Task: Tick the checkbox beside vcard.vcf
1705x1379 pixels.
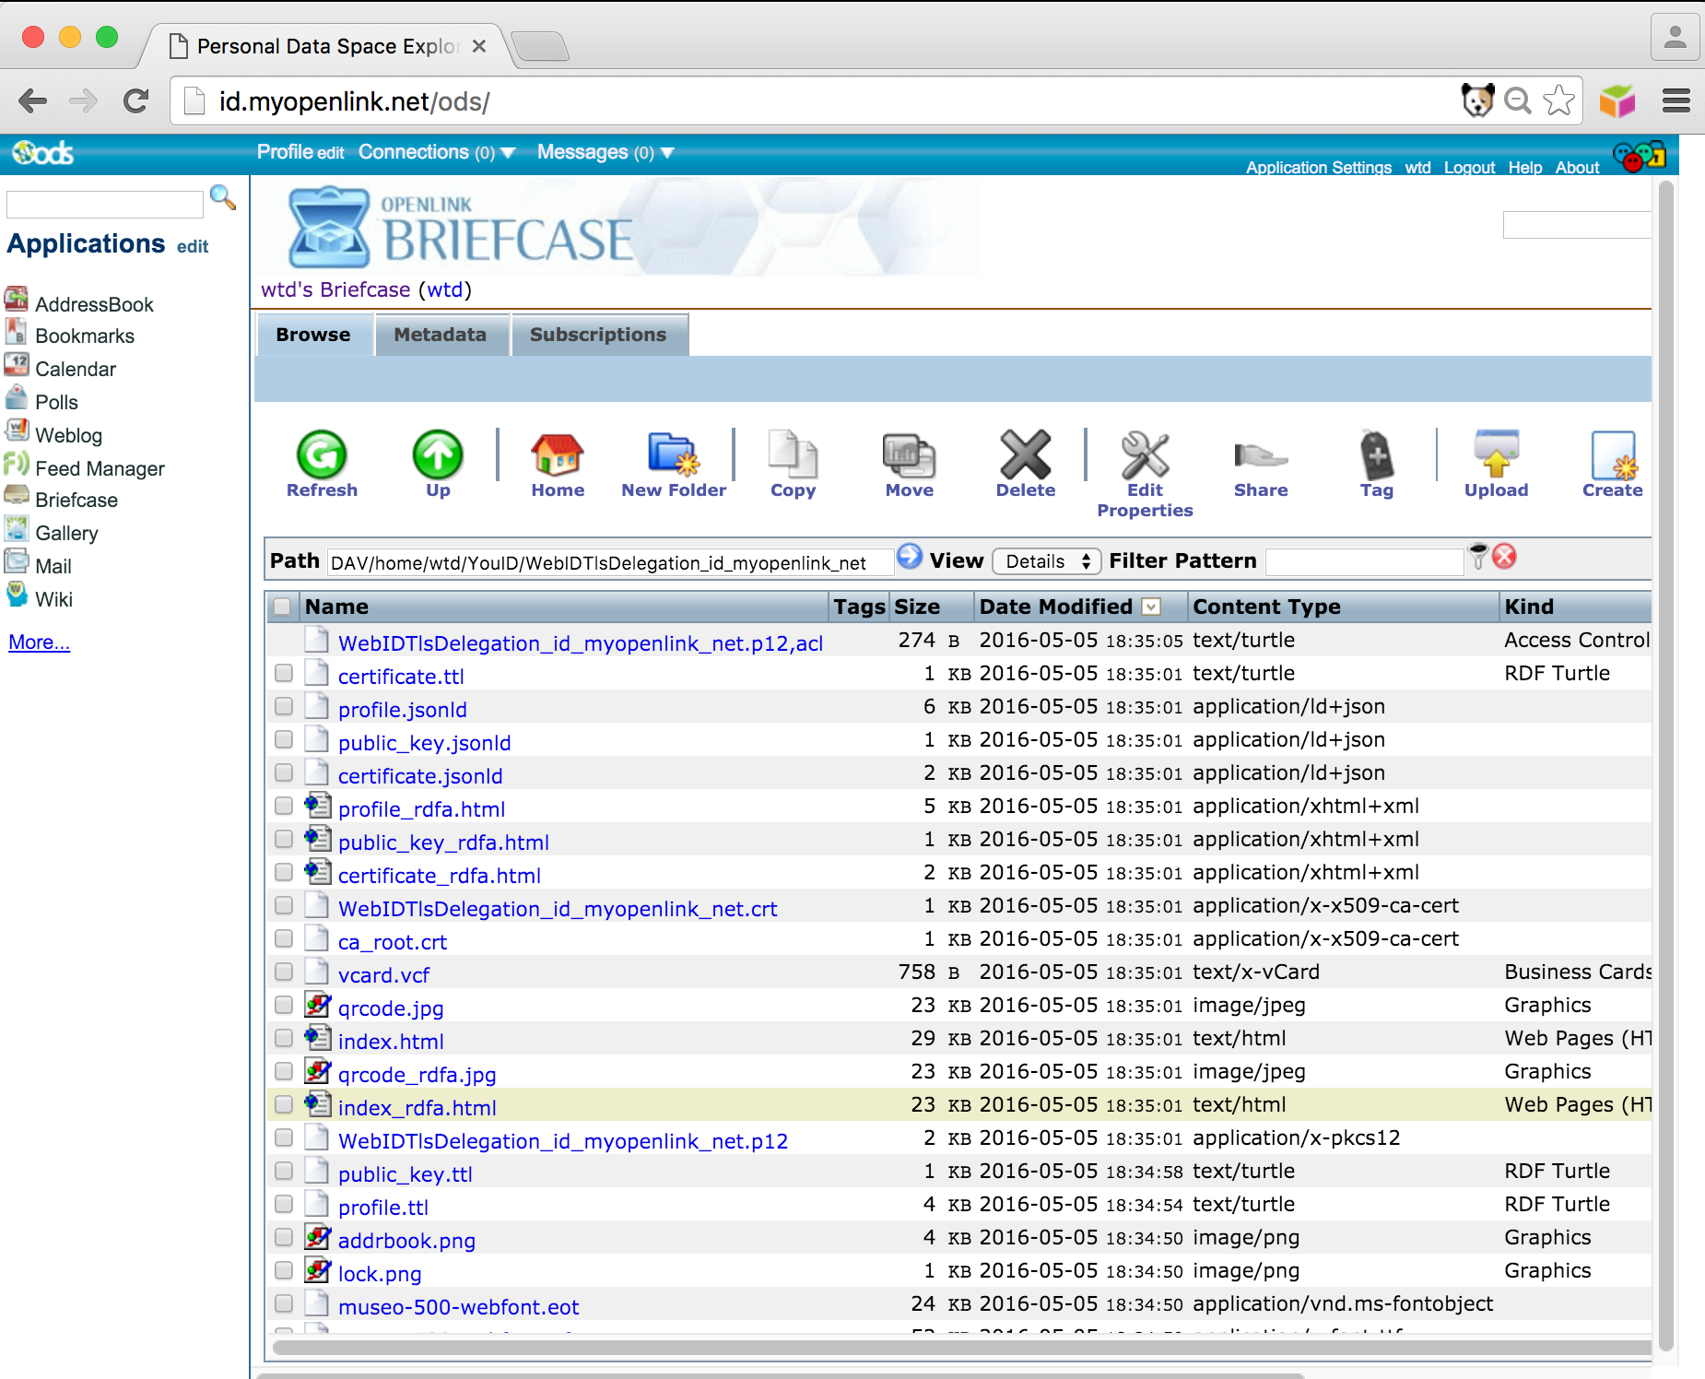Action: pos(284,972)
